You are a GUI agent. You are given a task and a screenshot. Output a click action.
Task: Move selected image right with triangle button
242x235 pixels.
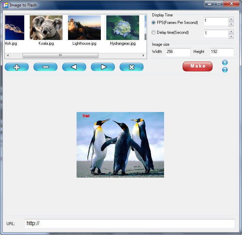(103, 67)
